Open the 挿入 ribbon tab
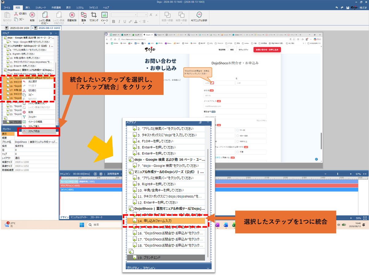Viewport: 369px width, 276px height. [28, 7]
